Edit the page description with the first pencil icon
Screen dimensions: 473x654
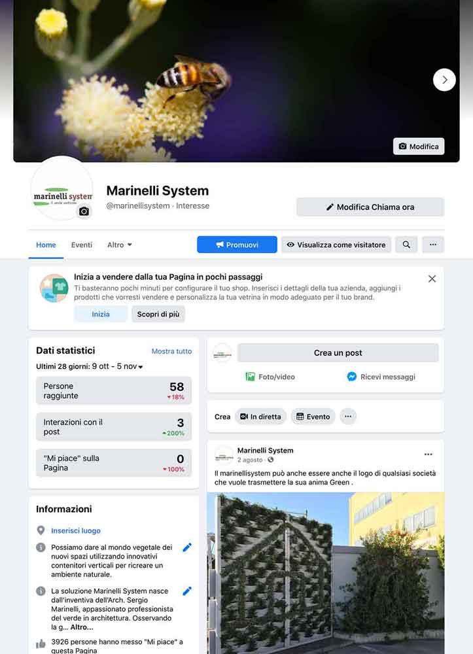[x=187, y=547]
